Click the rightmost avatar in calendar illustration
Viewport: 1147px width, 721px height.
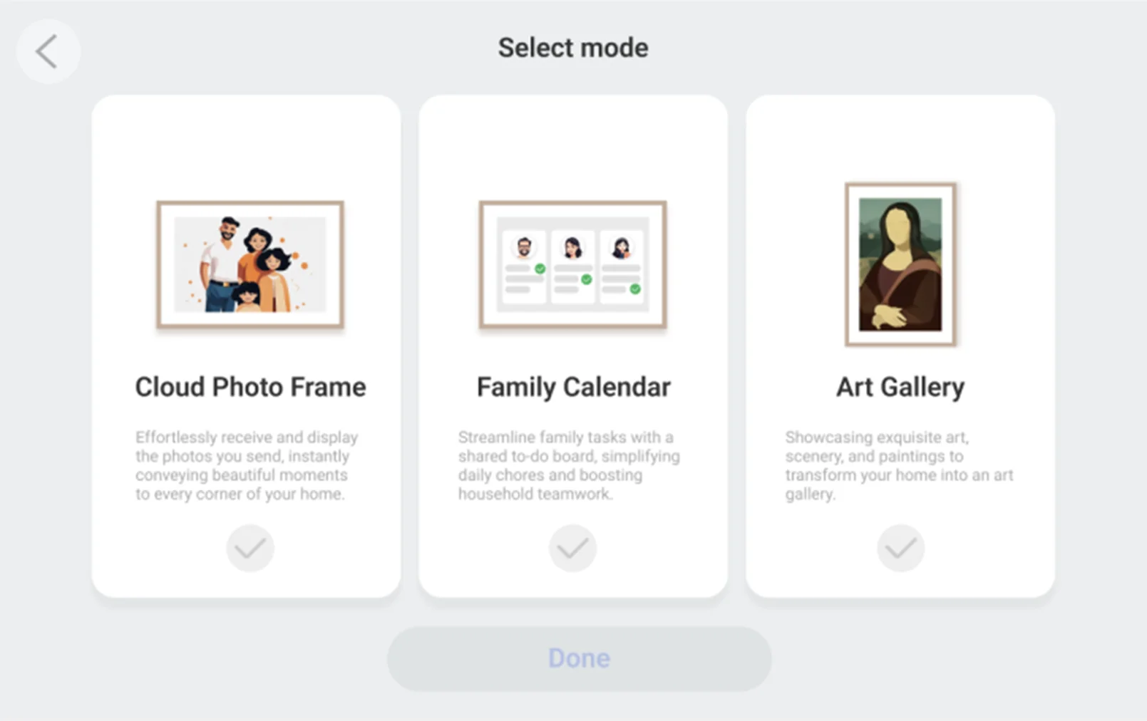tap(621, 248)
